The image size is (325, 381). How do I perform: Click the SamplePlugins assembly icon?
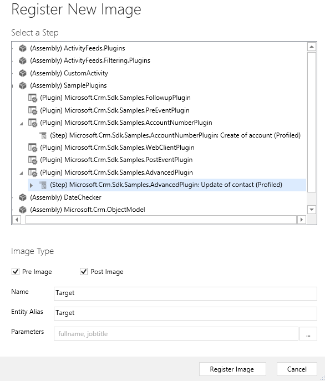(23, 85)
